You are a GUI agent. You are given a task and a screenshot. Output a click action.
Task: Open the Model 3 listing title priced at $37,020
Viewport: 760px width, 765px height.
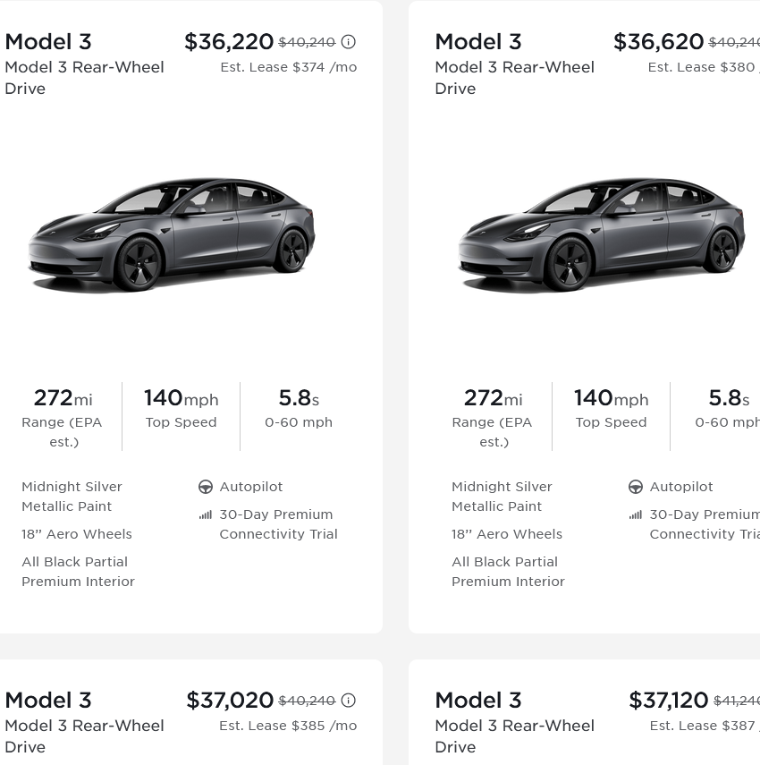click(48, 701)
